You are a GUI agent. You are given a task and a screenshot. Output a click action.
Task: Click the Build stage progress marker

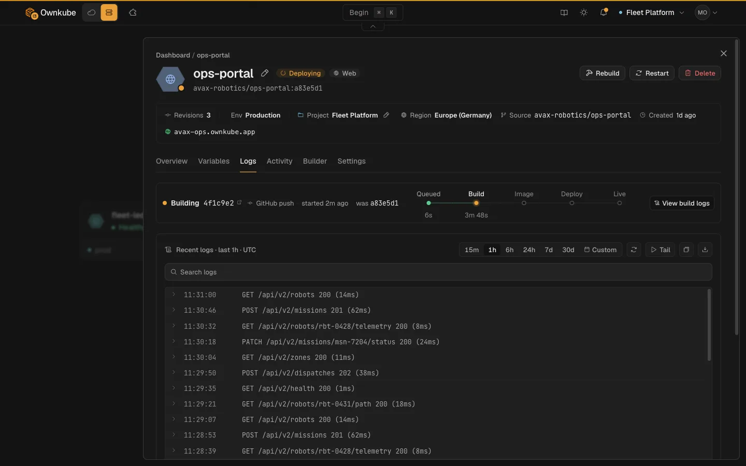[476, 203]
